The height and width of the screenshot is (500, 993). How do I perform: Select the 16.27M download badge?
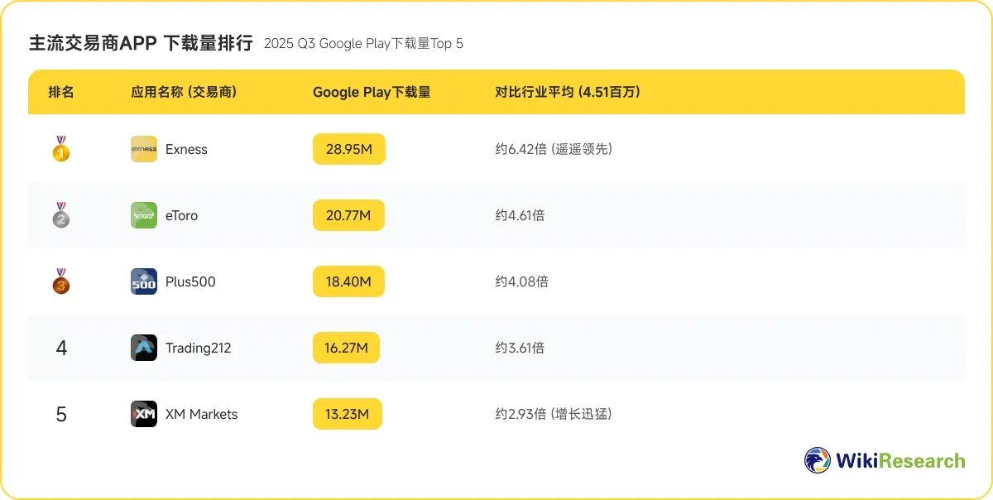346,348
